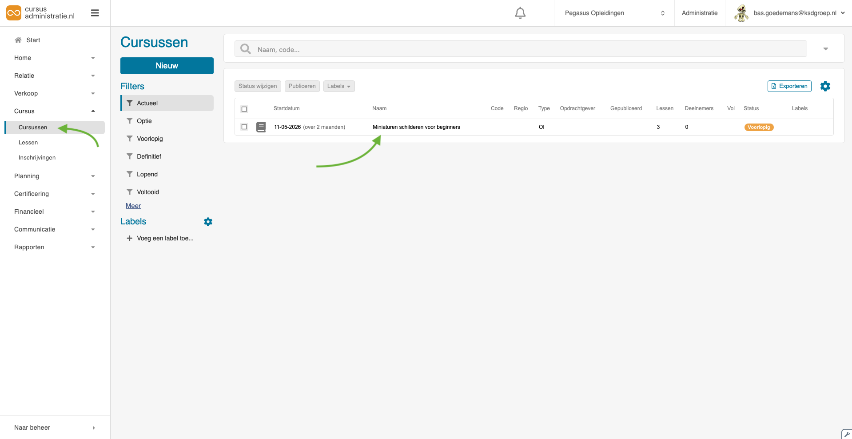Click the wrench icon in bottom corner
852x439 pixels.
coord(846,434)
